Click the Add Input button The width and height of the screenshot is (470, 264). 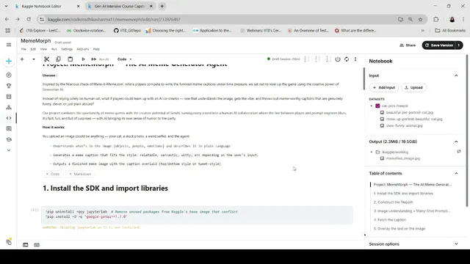click(x=384, y=87)
